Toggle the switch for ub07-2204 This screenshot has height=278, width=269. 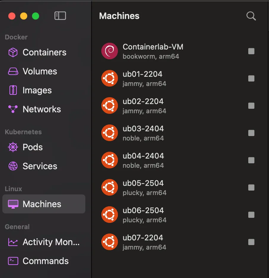pyautogui.click(x=251, y=242)
